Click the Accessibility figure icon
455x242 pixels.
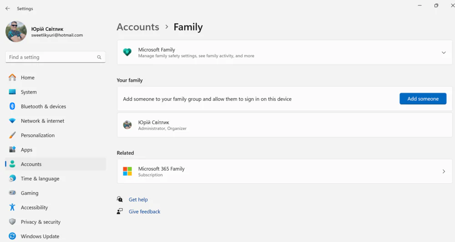coord(12,207)
